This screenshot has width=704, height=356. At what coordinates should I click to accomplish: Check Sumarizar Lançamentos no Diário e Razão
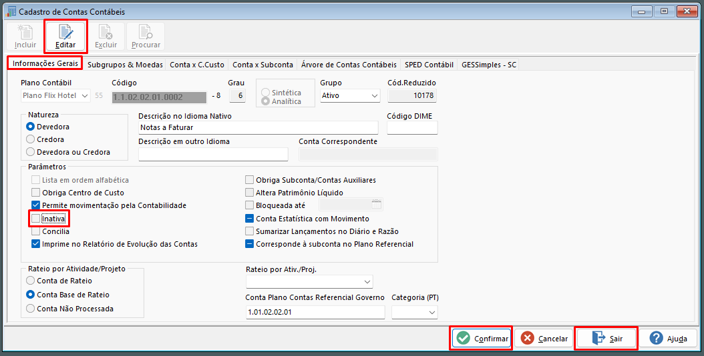(x=249, y=231)
